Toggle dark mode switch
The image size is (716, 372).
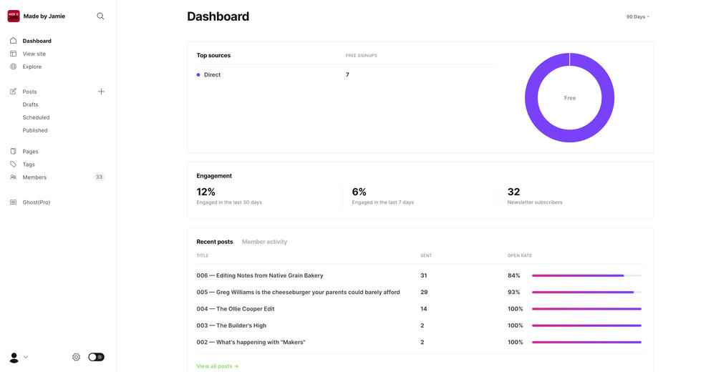[96, 357]
